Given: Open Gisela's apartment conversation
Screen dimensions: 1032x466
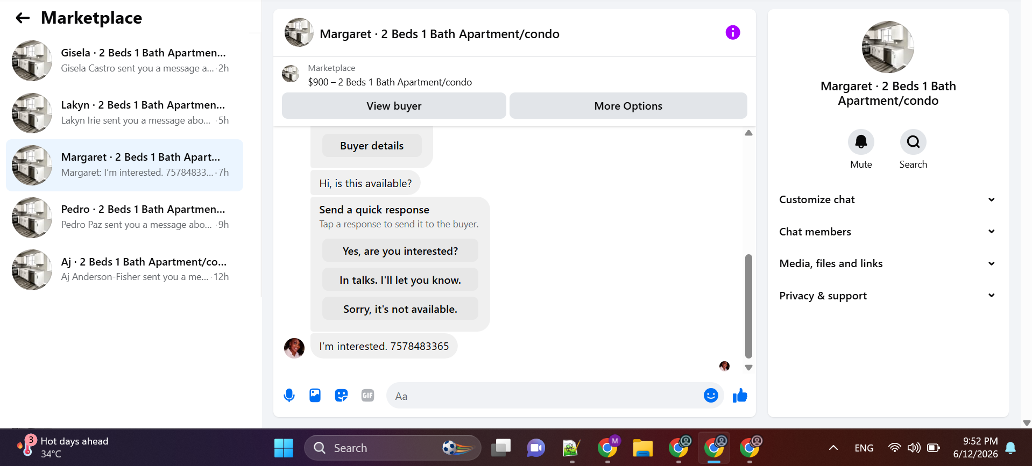Looking at the screenshot, I should pos(124,61).
